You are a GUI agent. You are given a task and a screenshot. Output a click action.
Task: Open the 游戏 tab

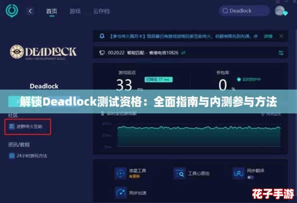(x=75, y=11)
